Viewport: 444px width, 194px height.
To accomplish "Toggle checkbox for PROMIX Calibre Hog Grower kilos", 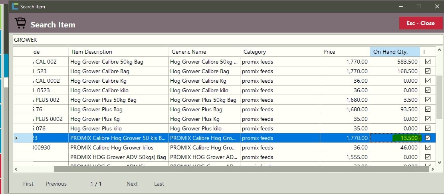I will [428, 147].
